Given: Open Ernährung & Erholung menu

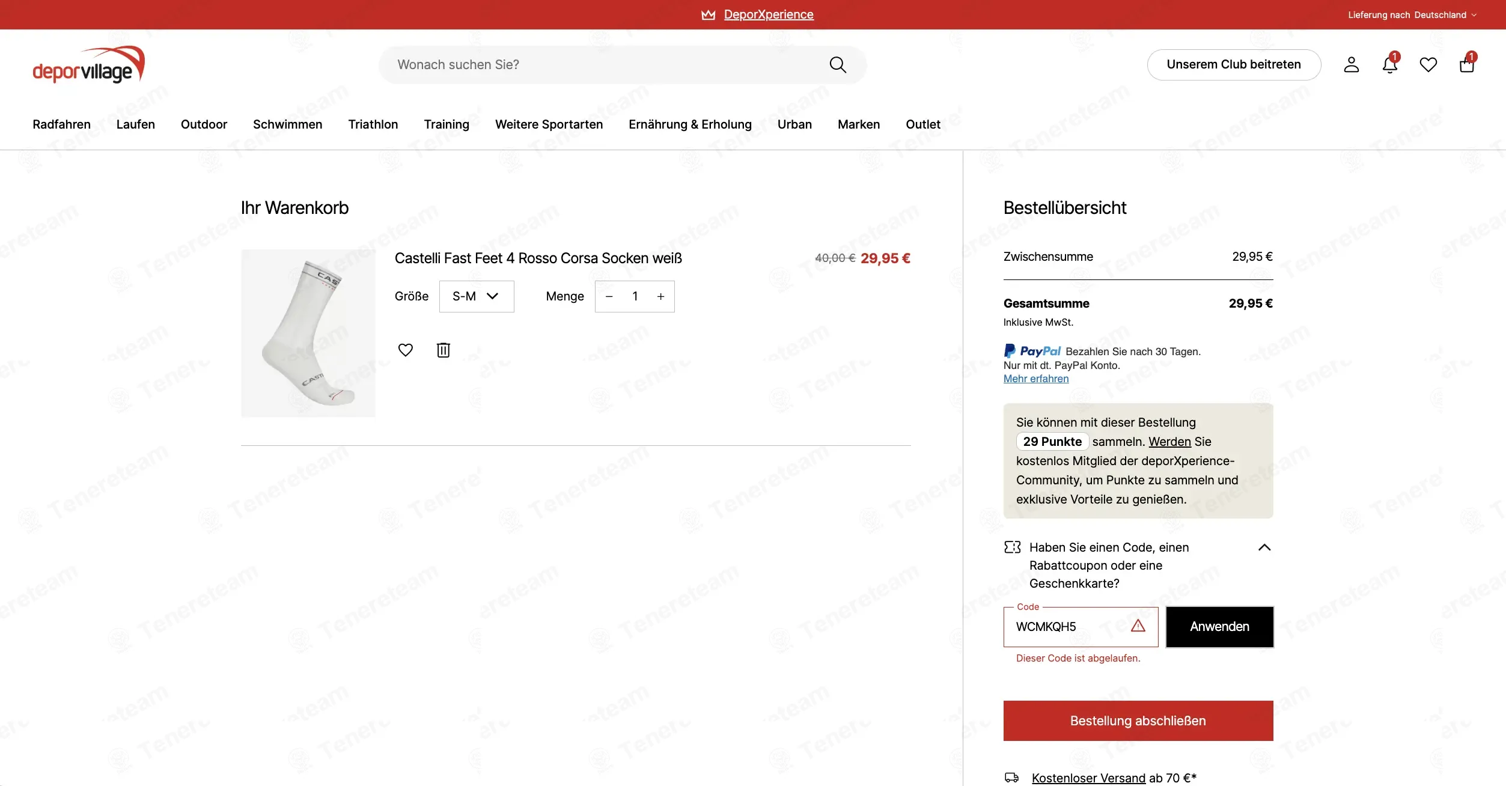Looking at the screenshot, I should click(691, 124).
